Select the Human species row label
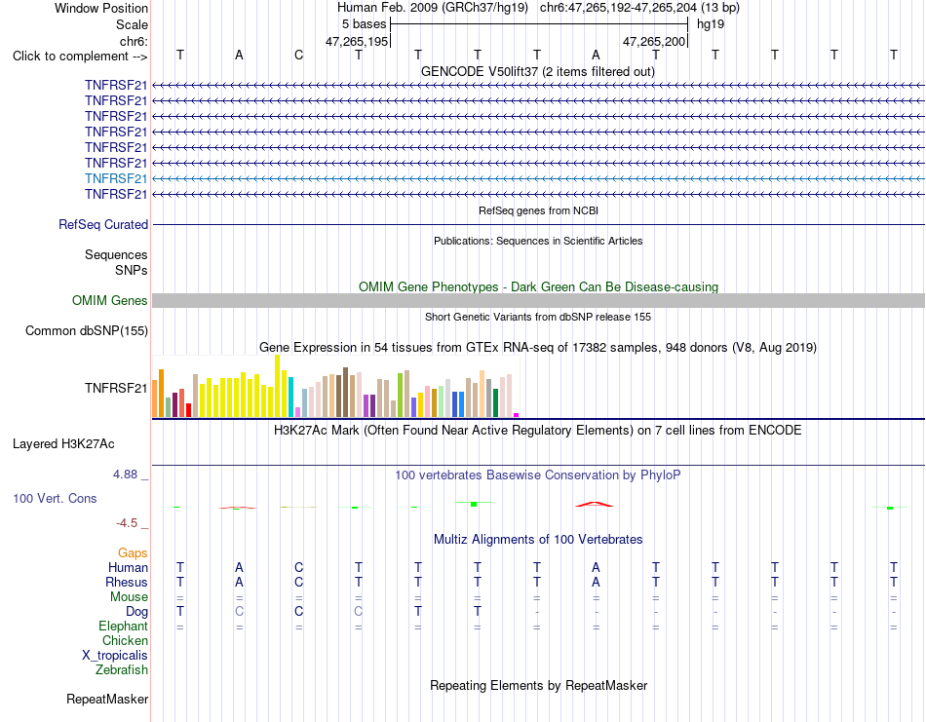 pyautogui.click(x=128, y=567)
